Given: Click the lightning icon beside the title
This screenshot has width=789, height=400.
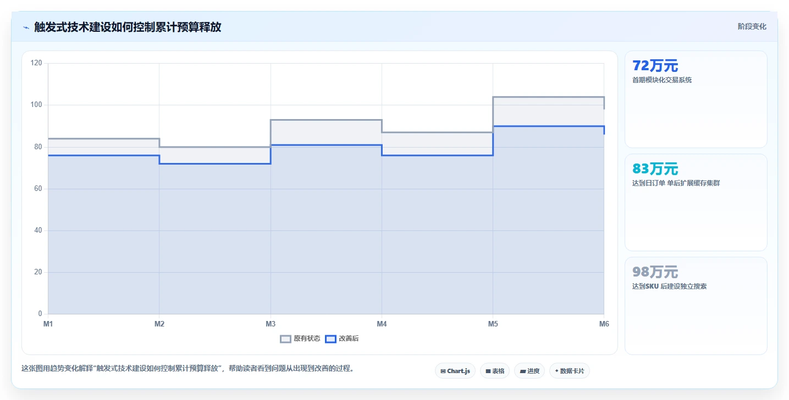Looking at the screenshot, I should click(26, 27).
